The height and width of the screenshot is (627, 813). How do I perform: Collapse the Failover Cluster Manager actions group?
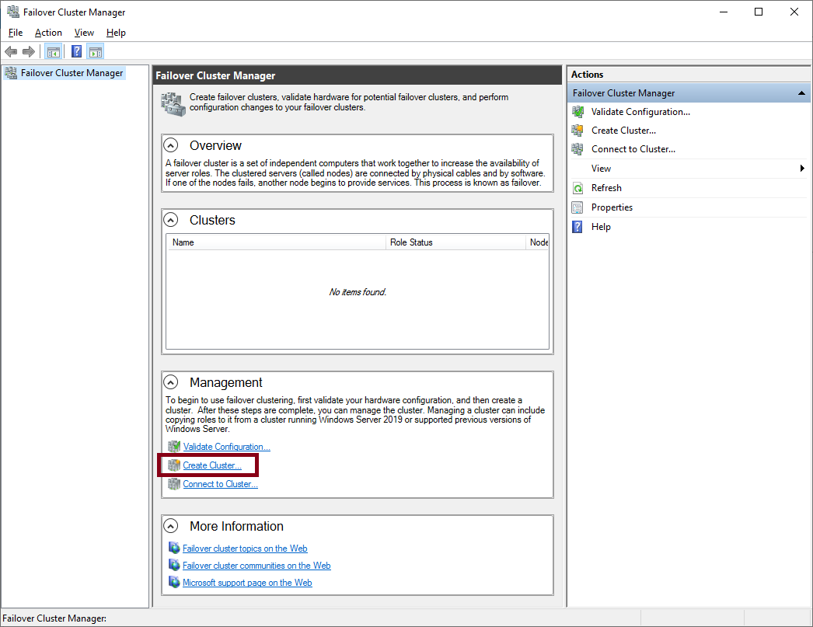click(801, 93)
